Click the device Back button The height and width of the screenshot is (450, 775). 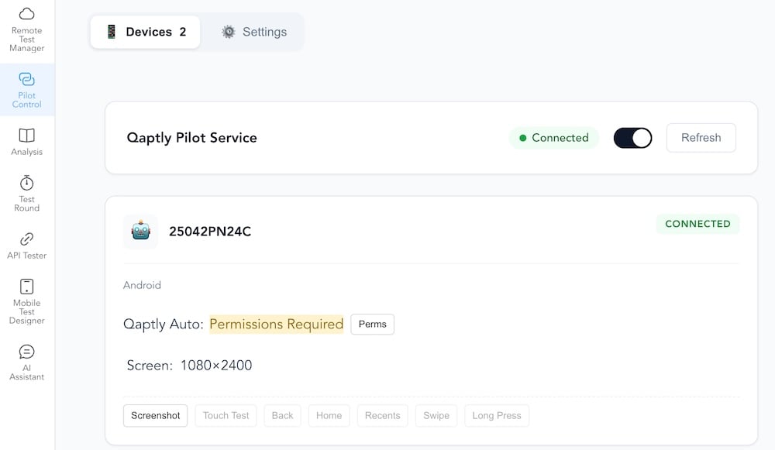coord(282,415)
